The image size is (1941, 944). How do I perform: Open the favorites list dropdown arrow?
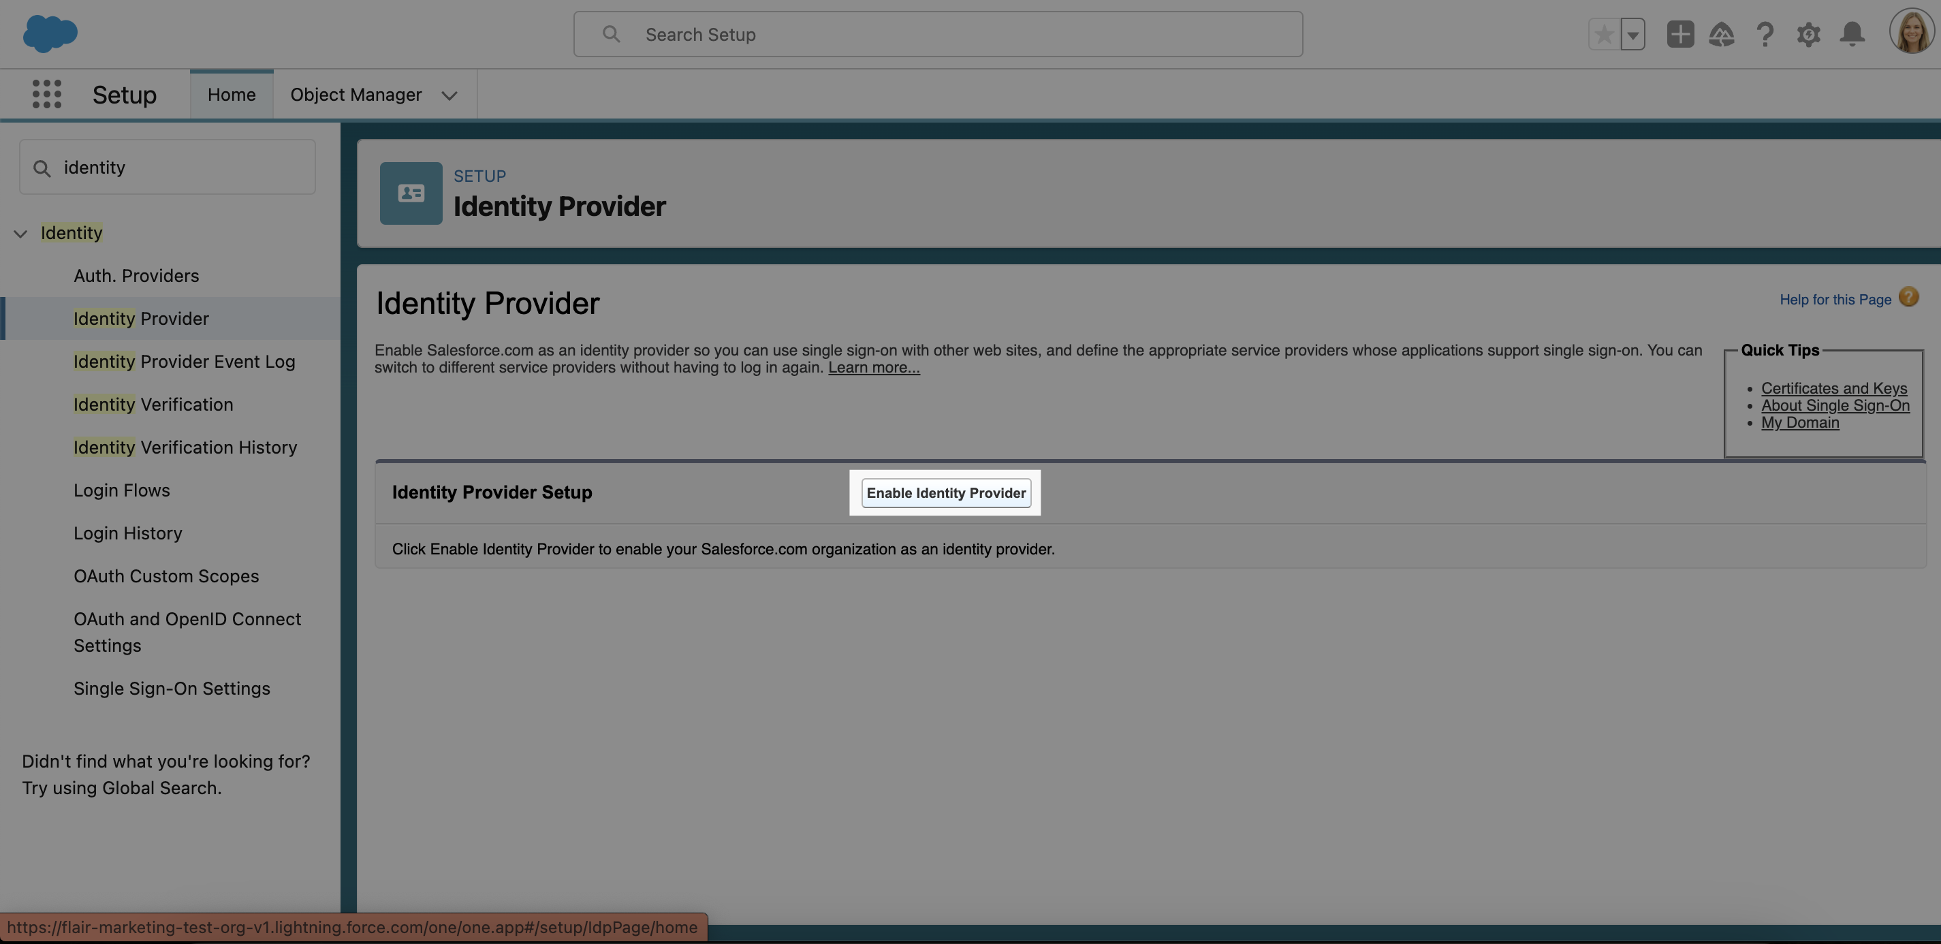tap(1632, 35)
